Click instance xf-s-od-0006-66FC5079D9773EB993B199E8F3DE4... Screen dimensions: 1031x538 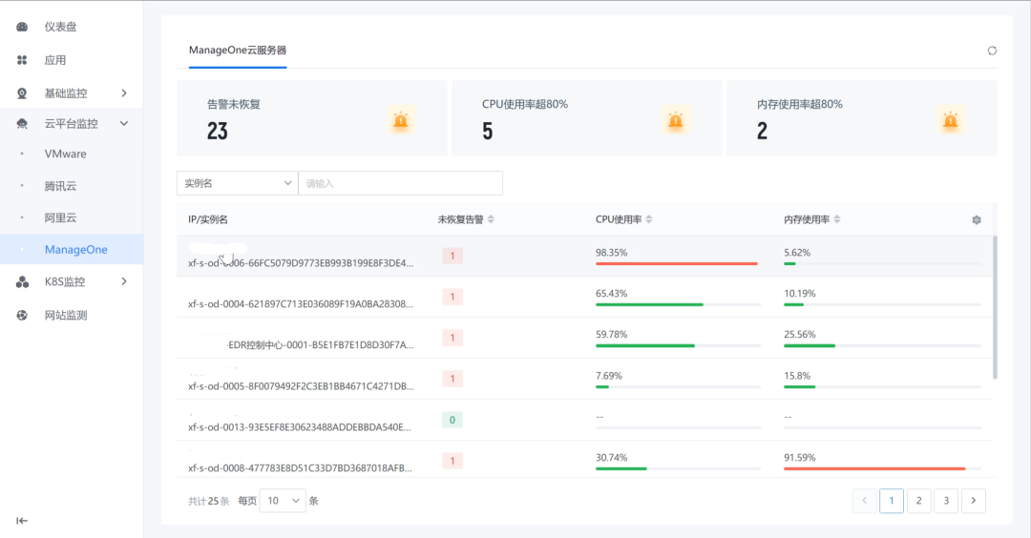(301, 262)
